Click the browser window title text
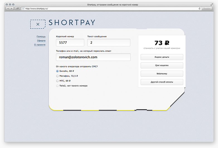Screen dimensions: 218x148 [x=113, y=5]
